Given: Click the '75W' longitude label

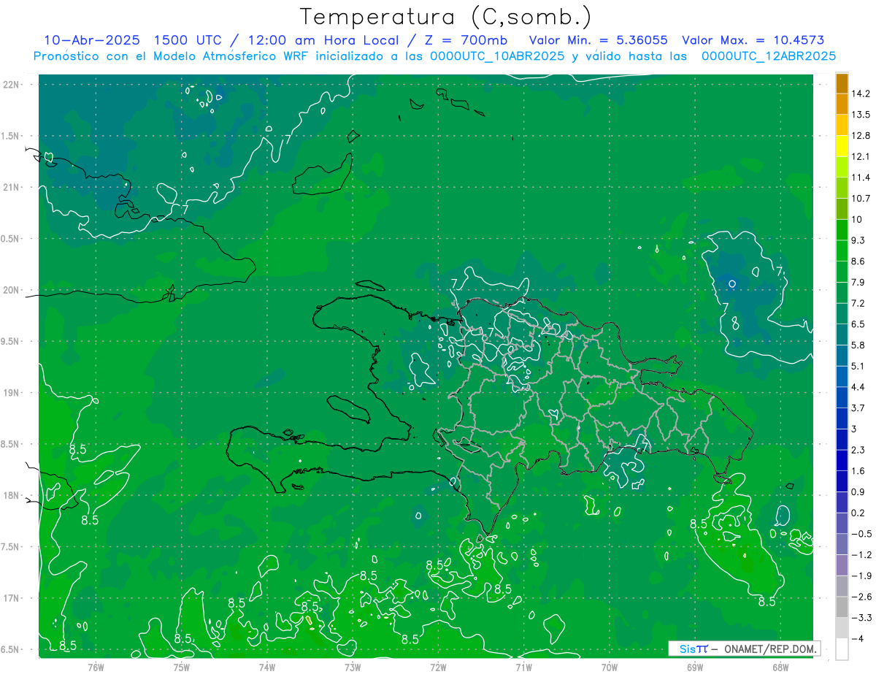Looking at the screenshot, I should [x=182, y=667].
